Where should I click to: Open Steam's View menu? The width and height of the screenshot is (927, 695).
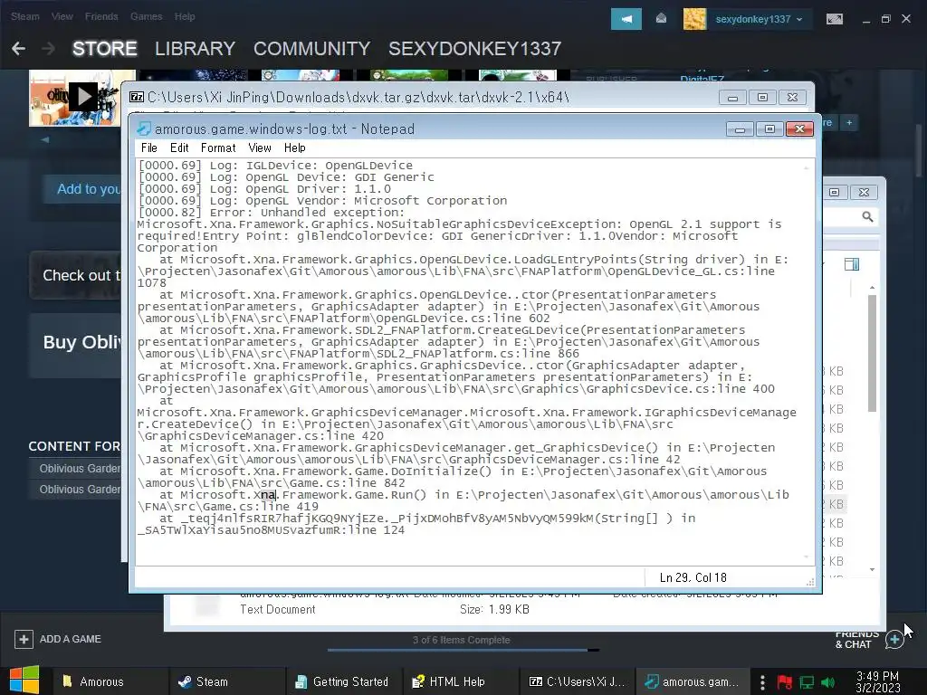click(62, 16)
